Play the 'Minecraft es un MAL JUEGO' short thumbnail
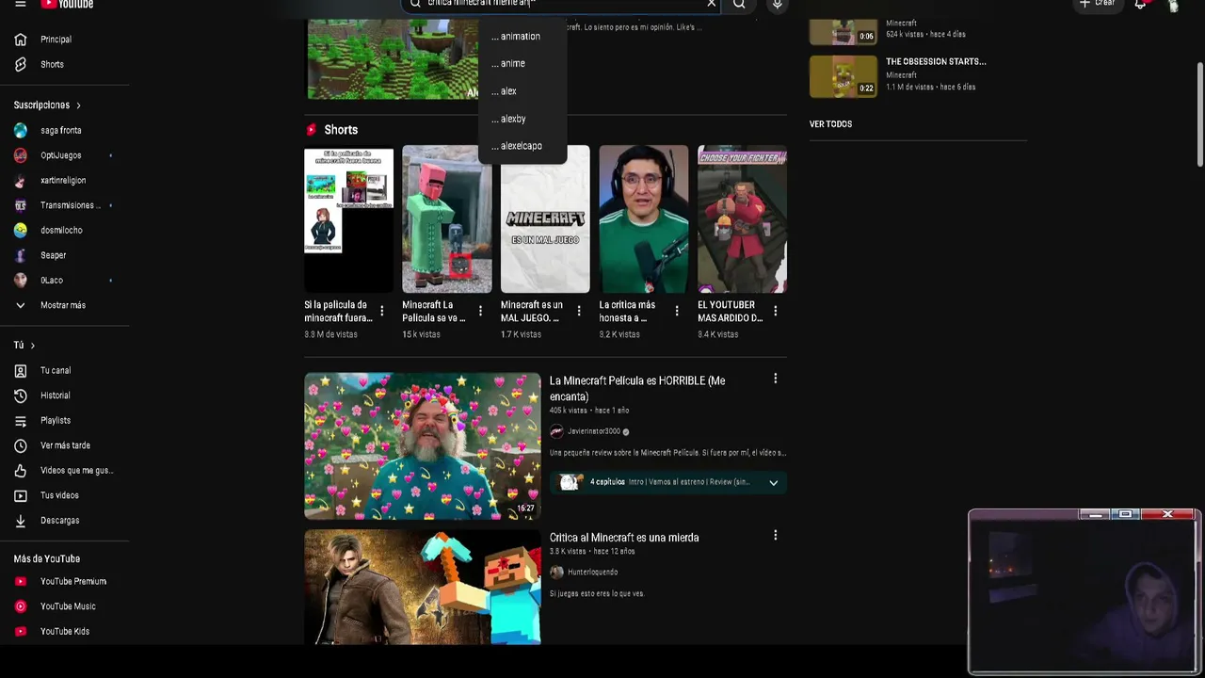The width and height of the screenshot is (1205, 678). 545,218
